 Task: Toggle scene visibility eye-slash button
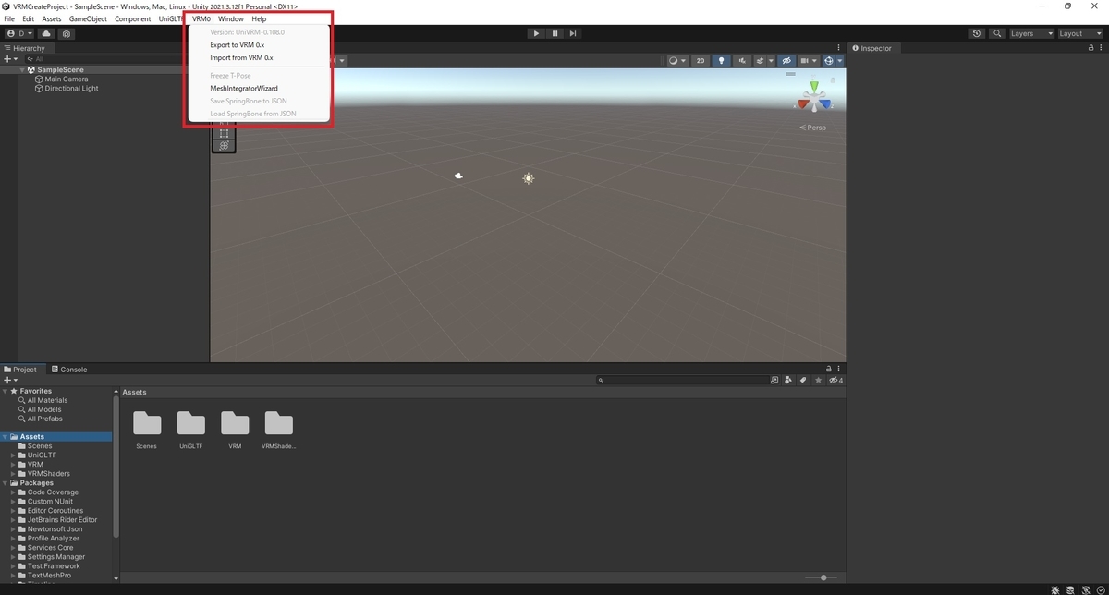(786, 61)
